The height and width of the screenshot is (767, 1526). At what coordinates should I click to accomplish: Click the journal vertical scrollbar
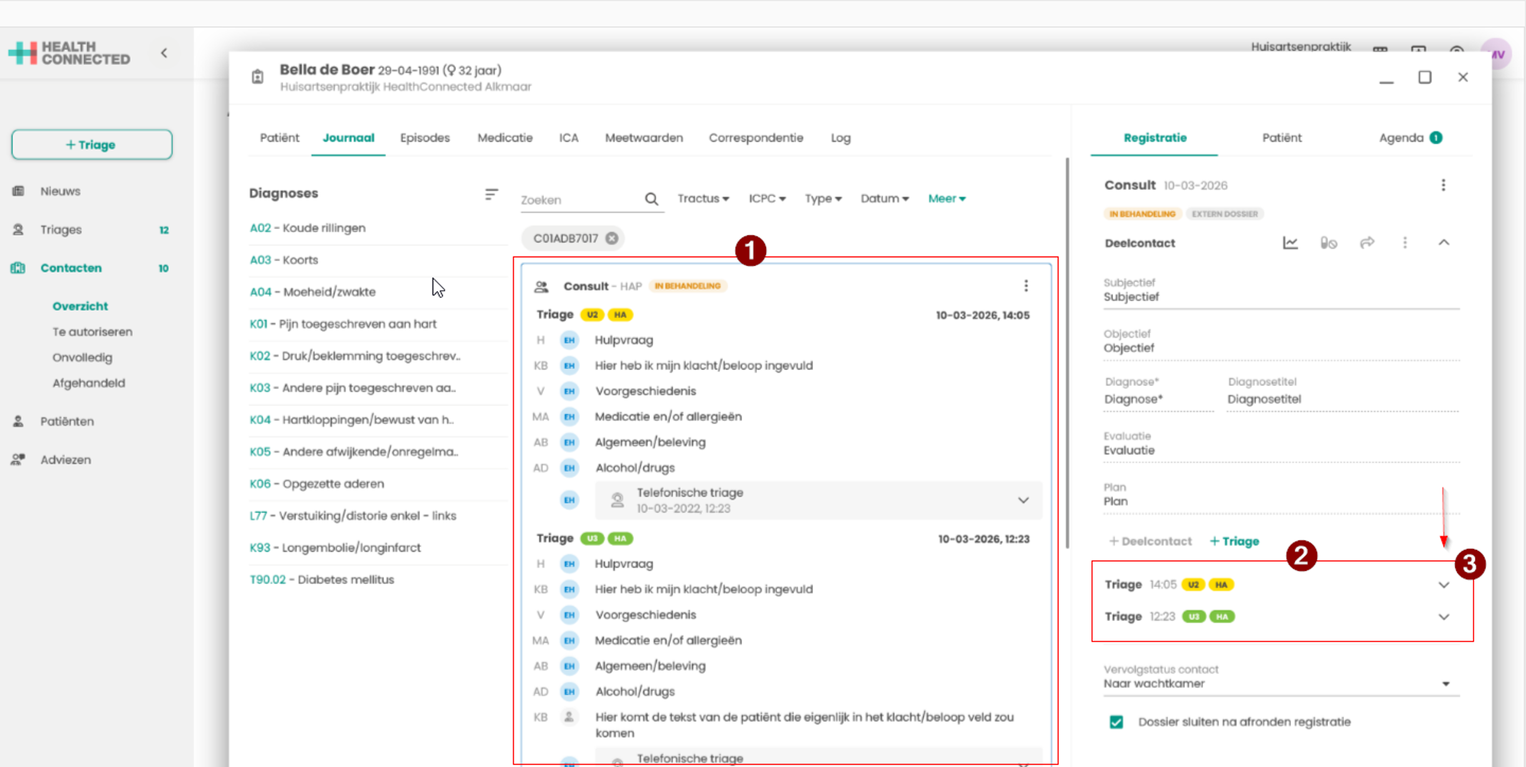pos(1067,353)
